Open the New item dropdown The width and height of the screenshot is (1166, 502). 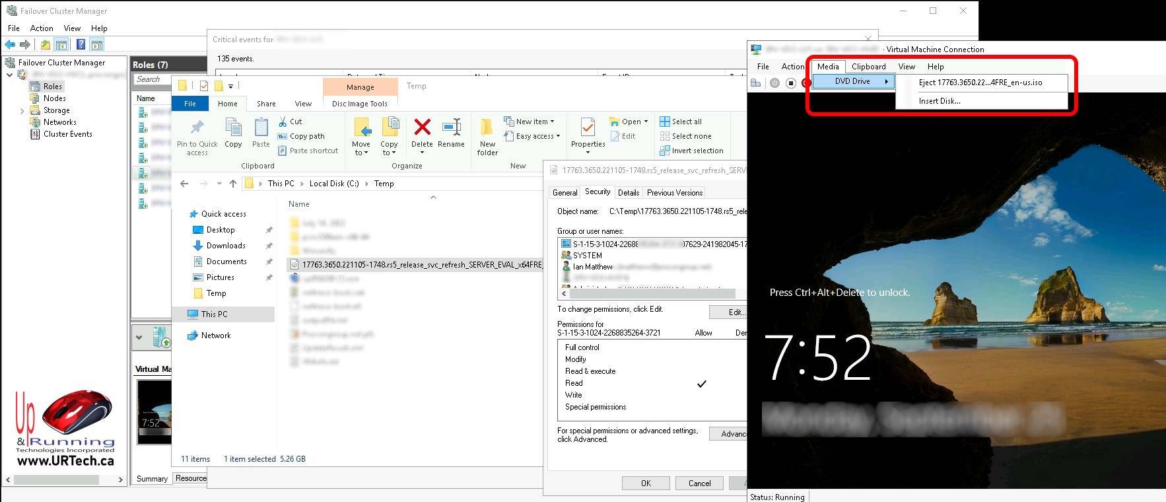534,122
